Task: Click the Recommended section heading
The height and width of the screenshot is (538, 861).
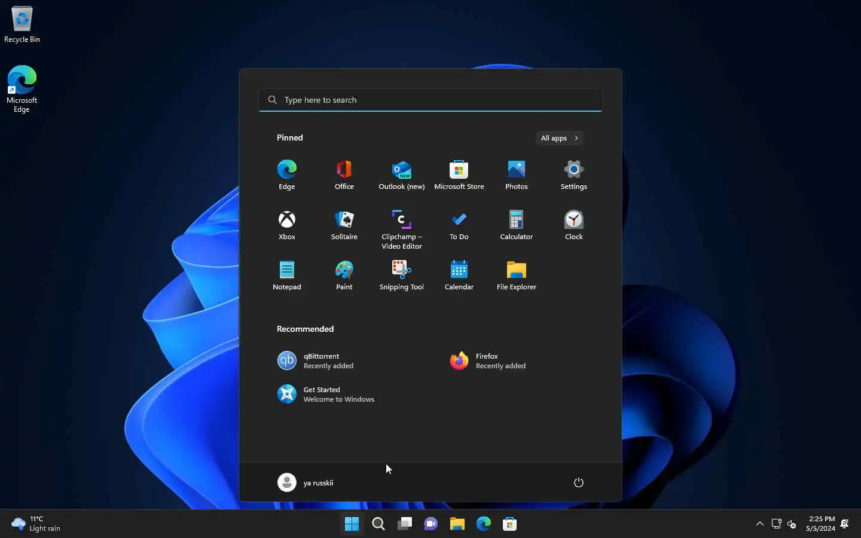Action: 305,329
